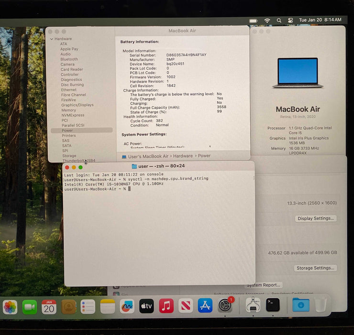This screenshot has width=354, height=335.
Task: Click battery status icon in menu bar
Action: coord(253,21)
